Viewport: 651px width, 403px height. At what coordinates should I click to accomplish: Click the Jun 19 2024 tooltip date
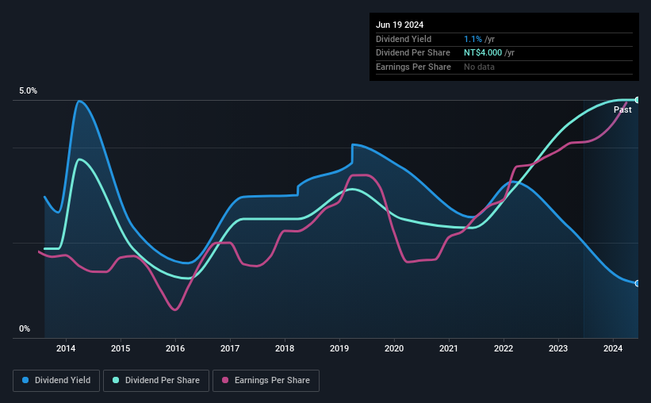[400, 25]
